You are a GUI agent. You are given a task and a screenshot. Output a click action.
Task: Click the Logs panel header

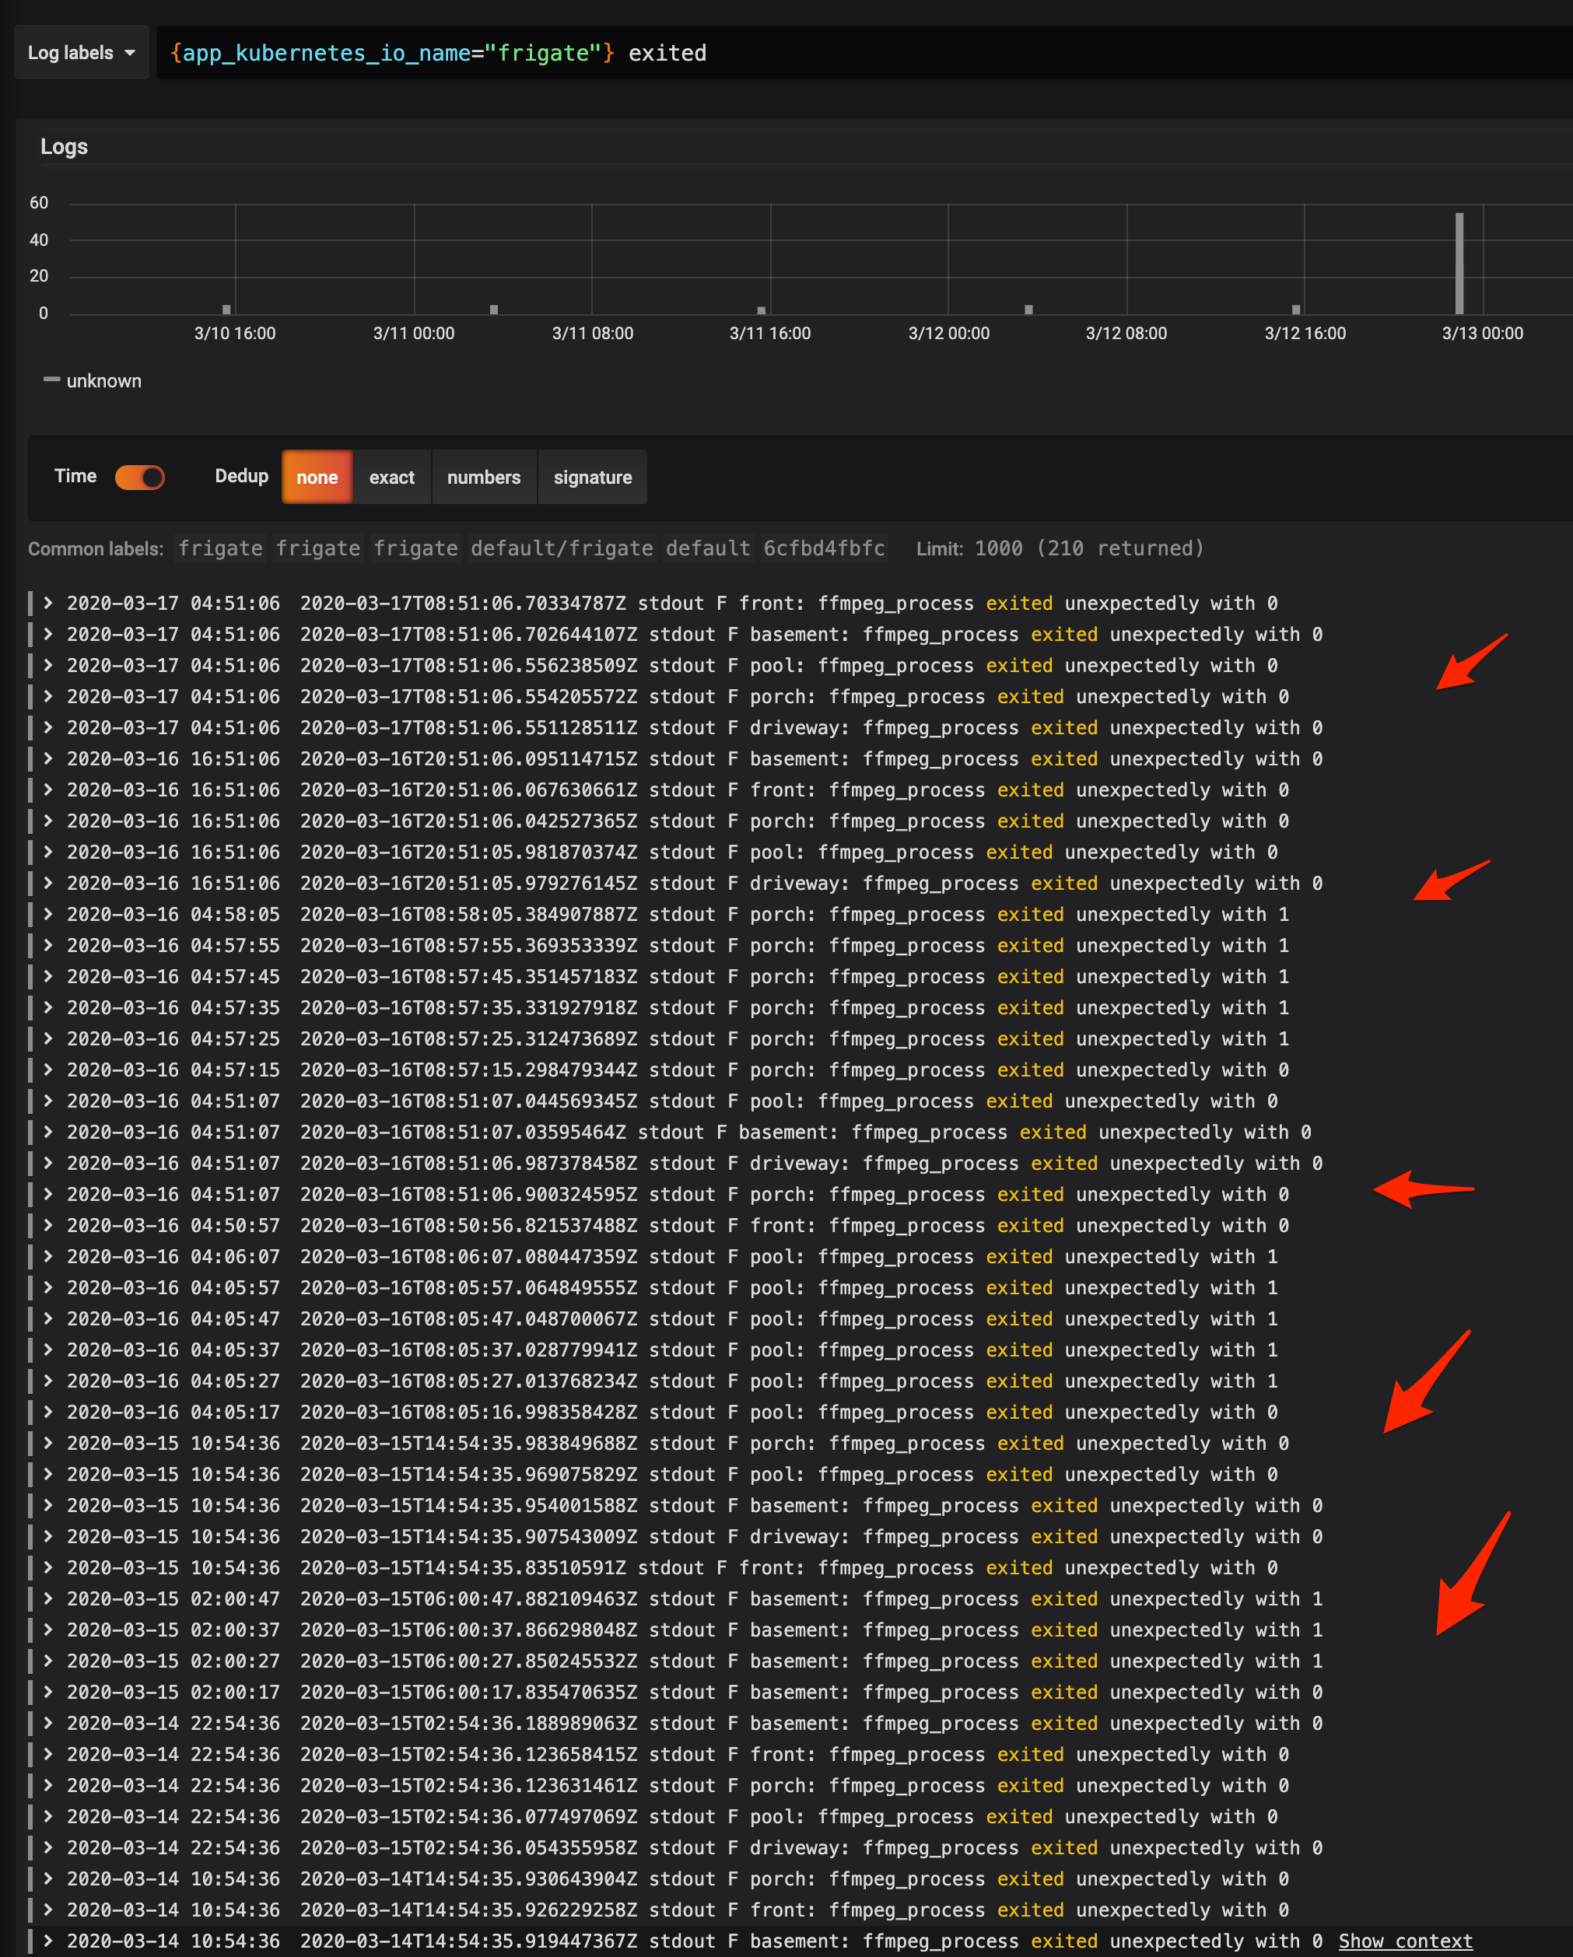point(63,146)
